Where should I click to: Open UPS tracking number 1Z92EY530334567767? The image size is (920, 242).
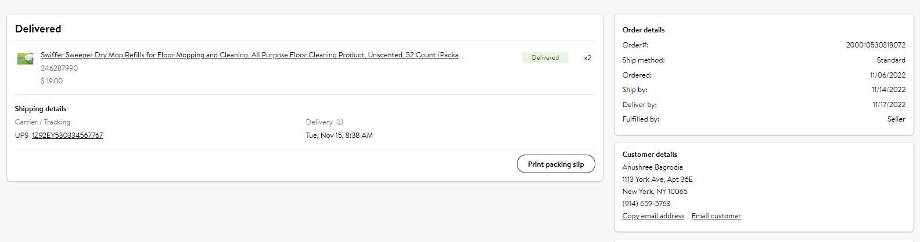coord(67,135)
